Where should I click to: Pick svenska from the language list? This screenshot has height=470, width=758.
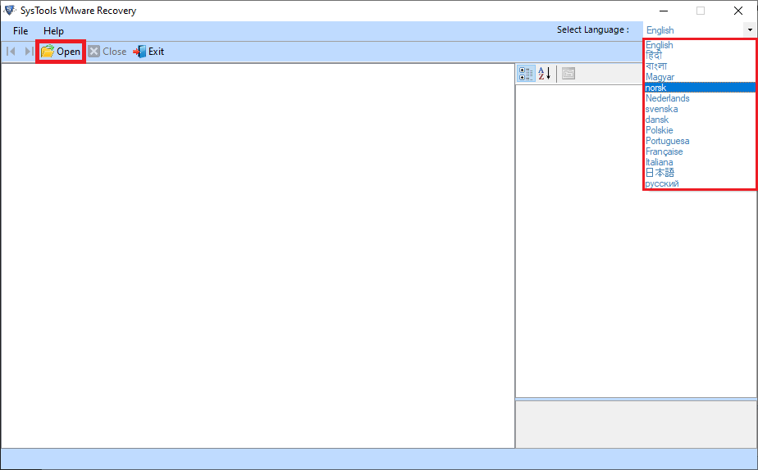(x=700, y=109)
